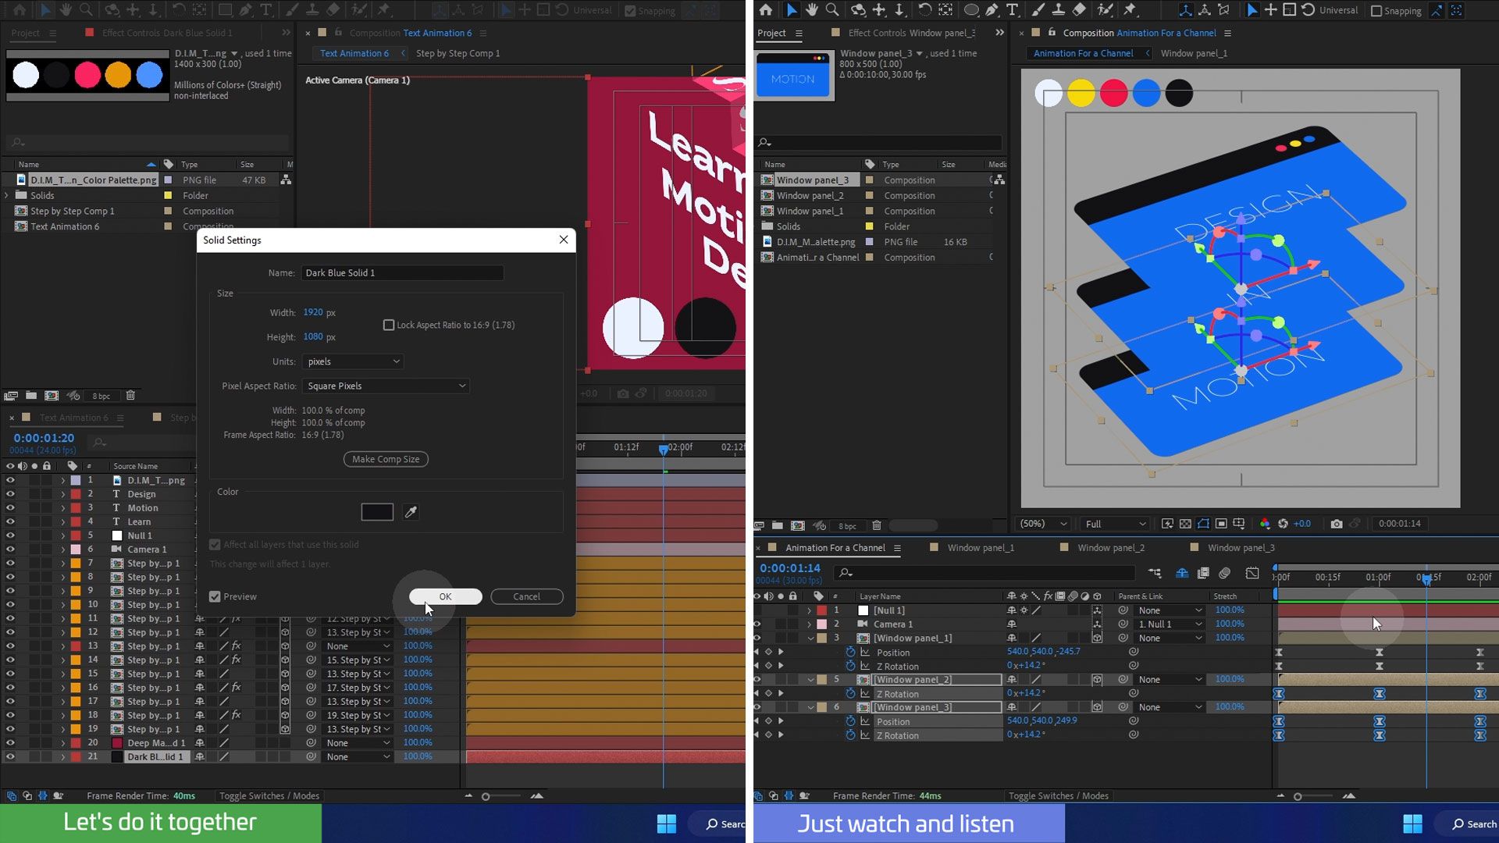1499x843 pixels.
Task: Switch to Window panel_2 timeline tab
Action: (x=1110, y=548)
